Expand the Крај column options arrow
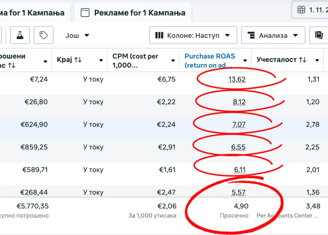Viewport: 328px width, 235px height. click(x=101, y=60)
